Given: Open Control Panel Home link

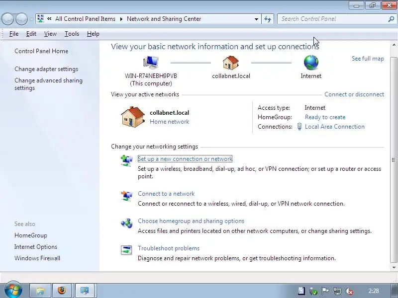Looking at the screenshot, I should [41, 51].
